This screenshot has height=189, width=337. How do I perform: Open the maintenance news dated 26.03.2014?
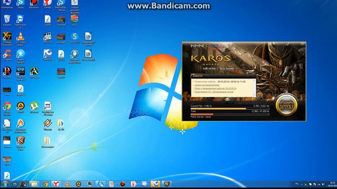click(220, 82)
